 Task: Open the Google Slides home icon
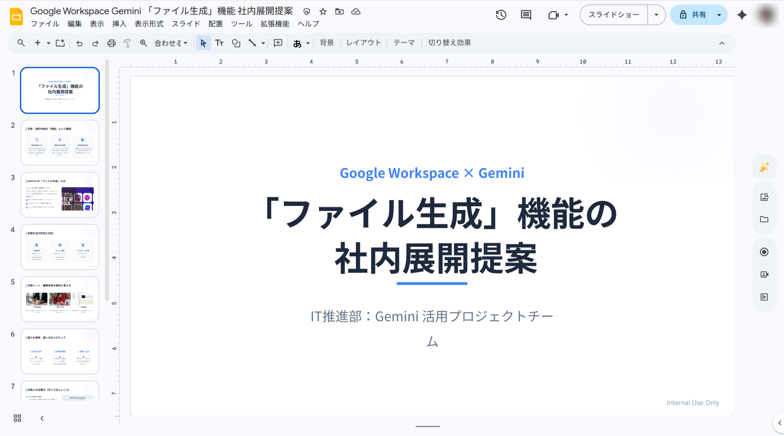[16, 16]
